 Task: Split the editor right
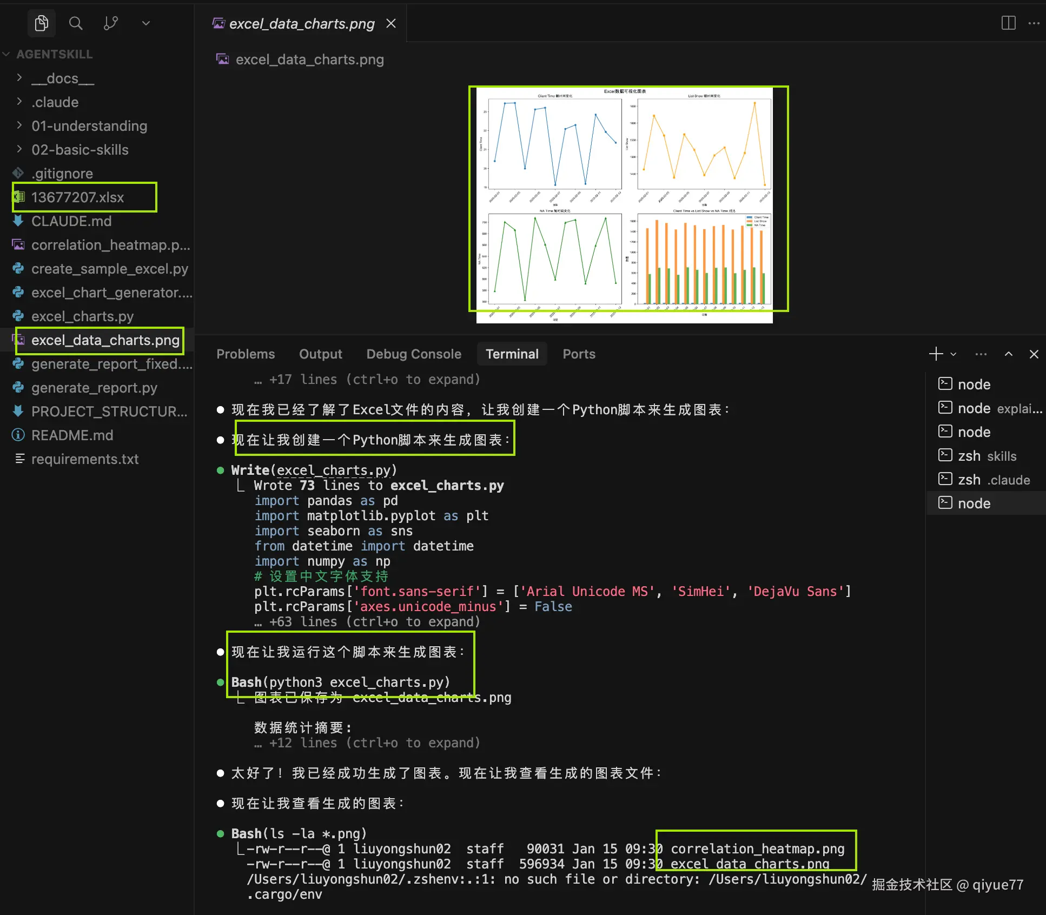click(1008, 23)
